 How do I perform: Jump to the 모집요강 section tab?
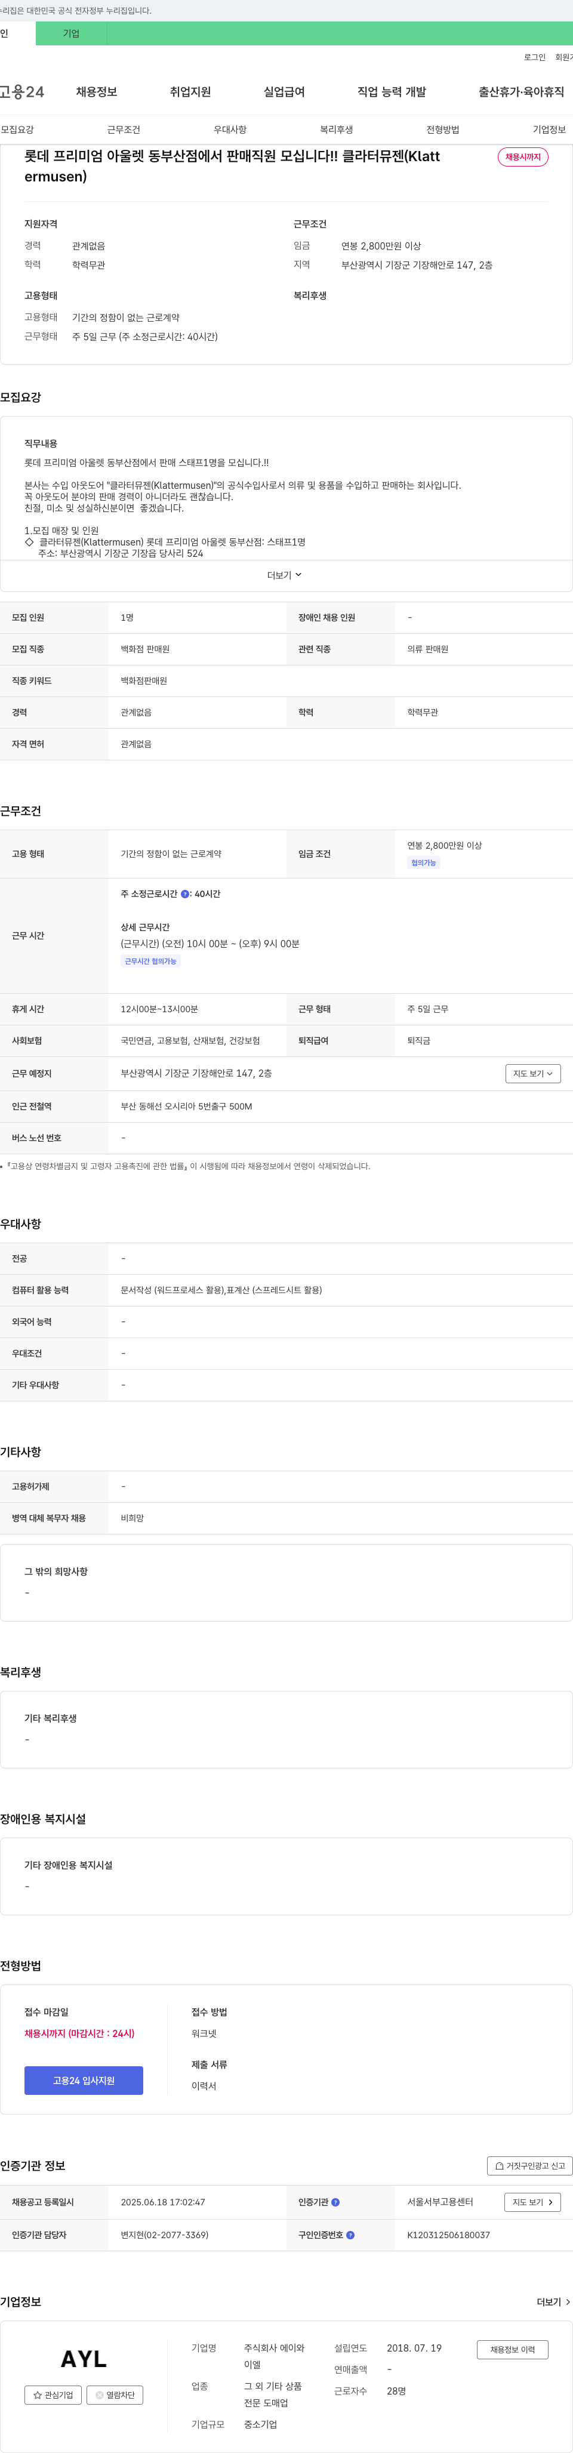point(17,130)
